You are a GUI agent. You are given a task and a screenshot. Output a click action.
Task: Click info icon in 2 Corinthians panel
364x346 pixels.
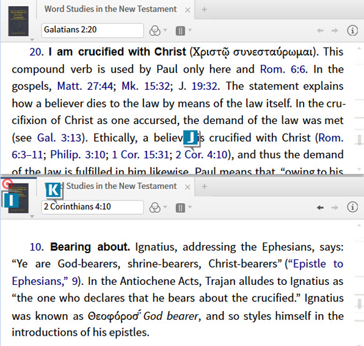point(352,207)
